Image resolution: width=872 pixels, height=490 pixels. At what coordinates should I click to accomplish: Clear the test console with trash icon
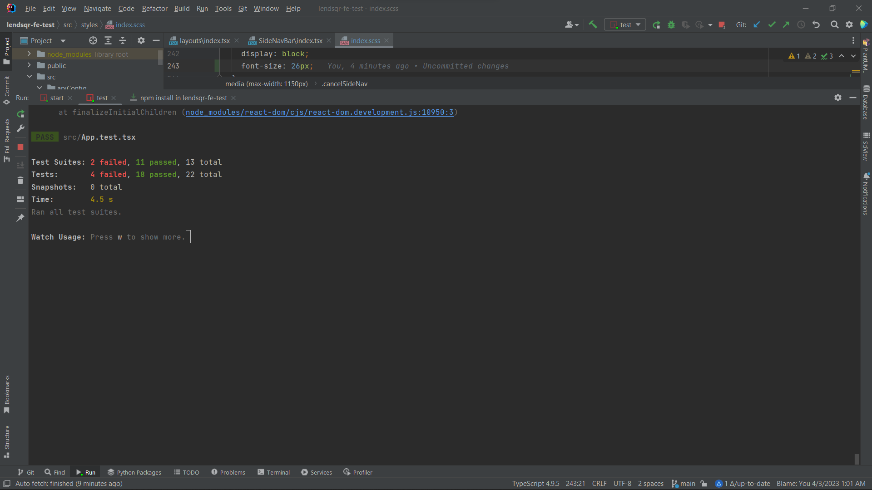[20, 181]
